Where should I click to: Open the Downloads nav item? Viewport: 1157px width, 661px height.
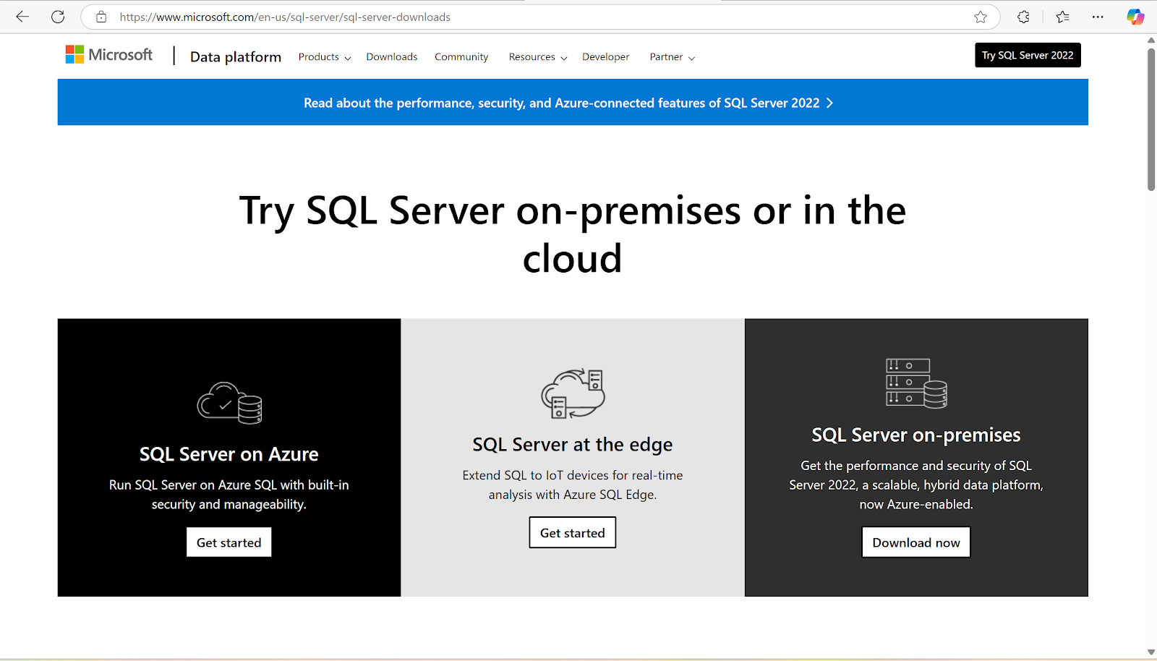click(392, 57)
